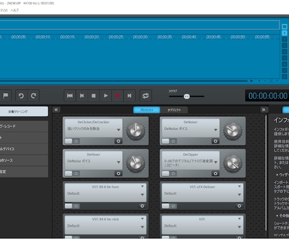289x239 pixels.
Task: Open DeClicker/DeCrackler settings gear
Action: pos(118,141)
